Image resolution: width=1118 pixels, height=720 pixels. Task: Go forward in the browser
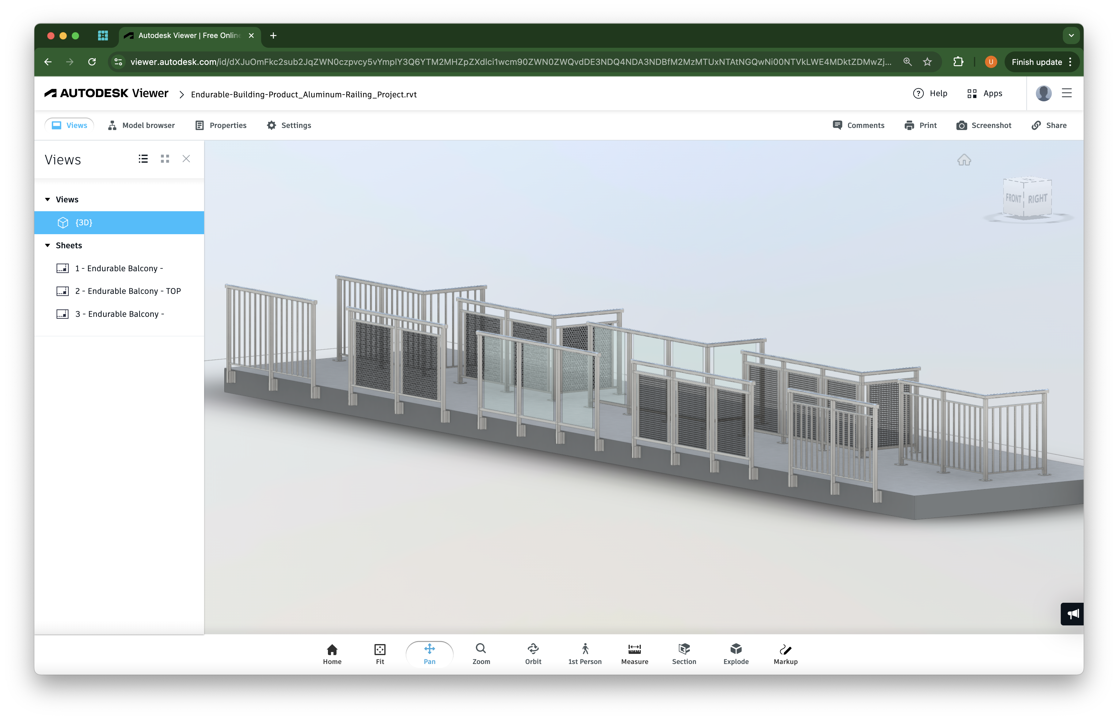point(70,62)
